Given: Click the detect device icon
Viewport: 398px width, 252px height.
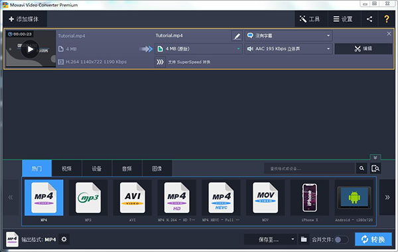Looking at the screenshot, I should [x=375, y=168].
